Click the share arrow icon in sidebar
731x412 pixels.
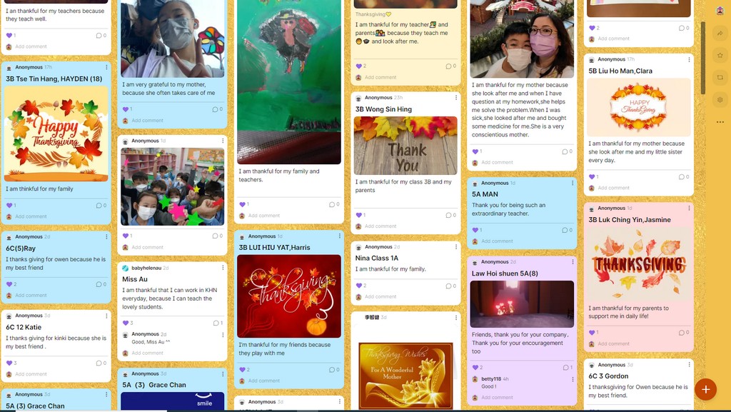click(720, 33)
